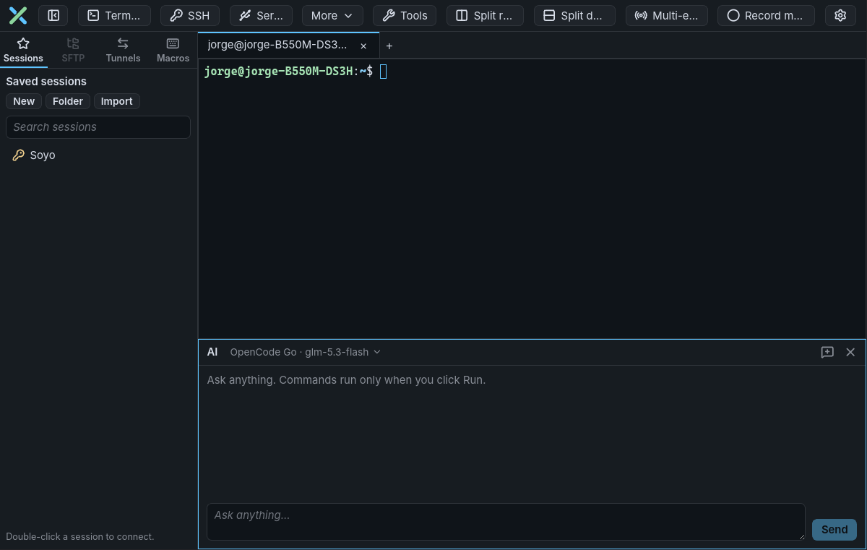Open settings gear icon
867x550 pixels.
840,15
